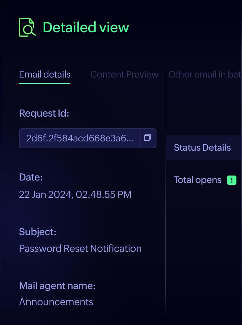Image resolution: width=242 pixels, height=325 pixels.
Task: Switch to the Email details tab
Action: 45,74
